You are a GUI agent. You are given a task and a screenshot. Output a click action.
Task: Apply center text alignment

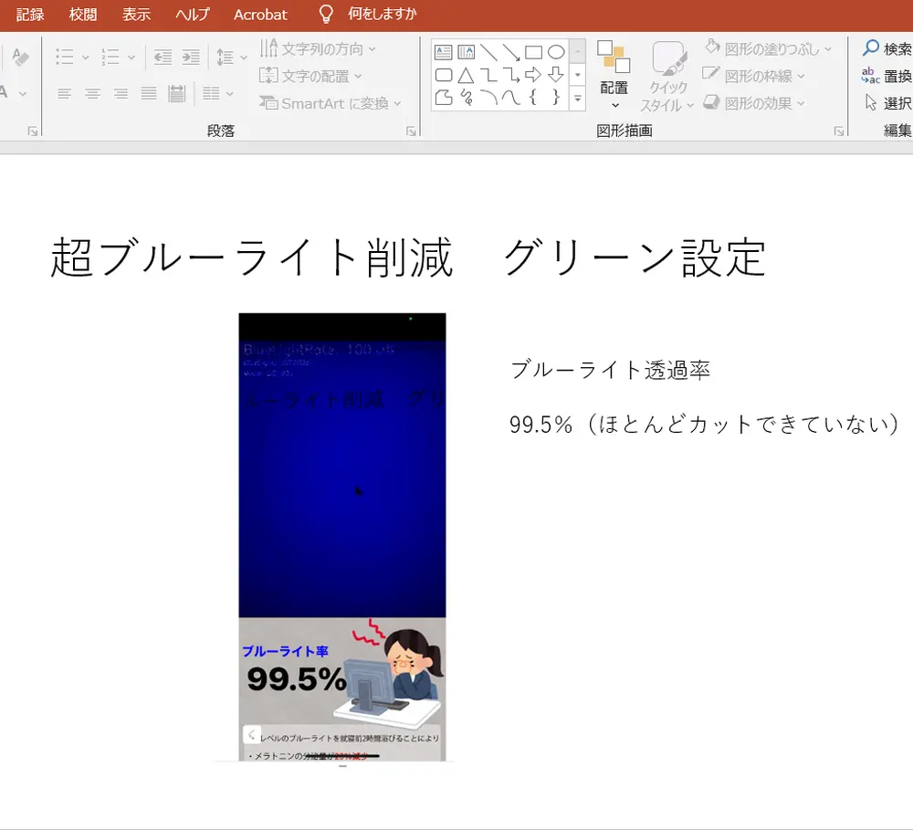pyautogui.click(x=92, y=92)
